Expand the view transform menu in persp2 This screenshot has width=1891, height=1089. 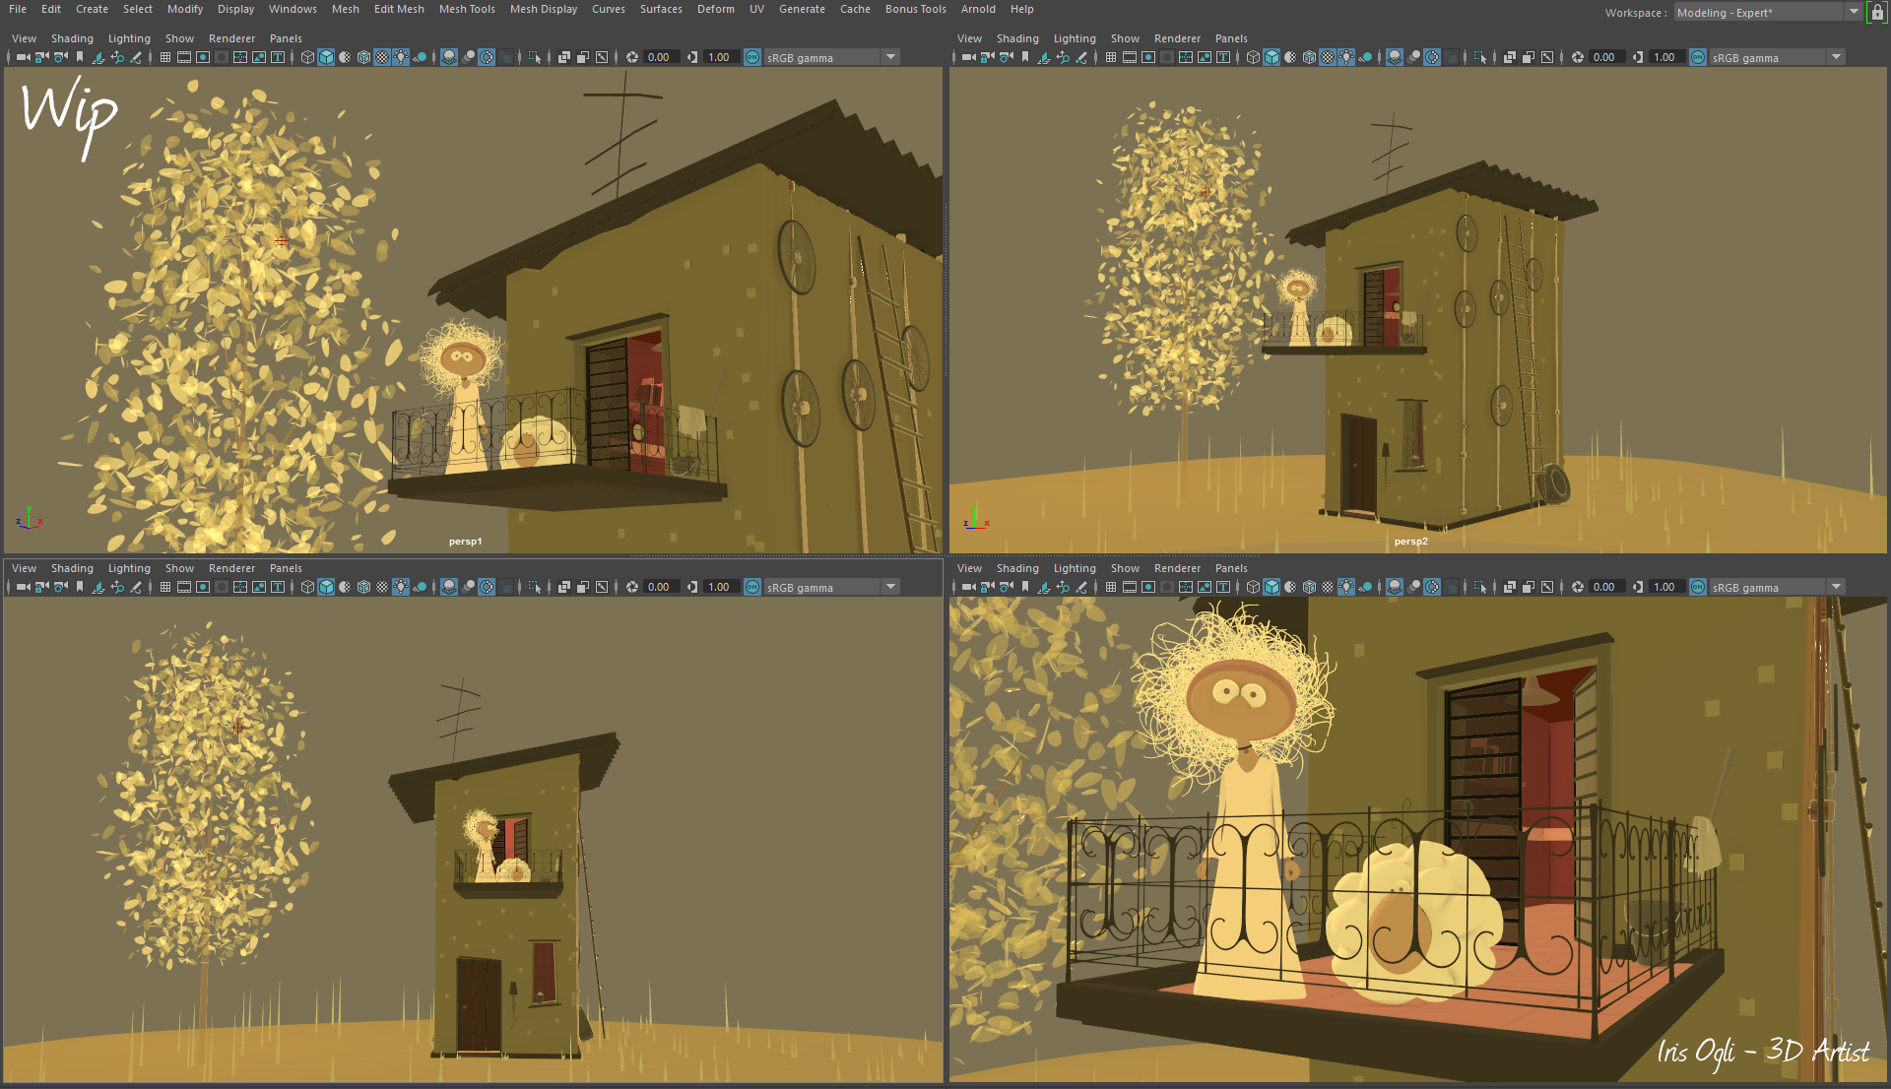[x=1837, y=57]
